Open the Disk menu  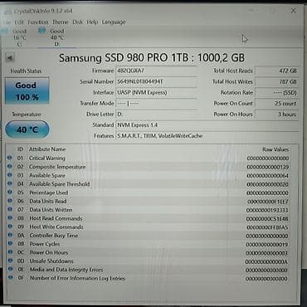(77, 22)
